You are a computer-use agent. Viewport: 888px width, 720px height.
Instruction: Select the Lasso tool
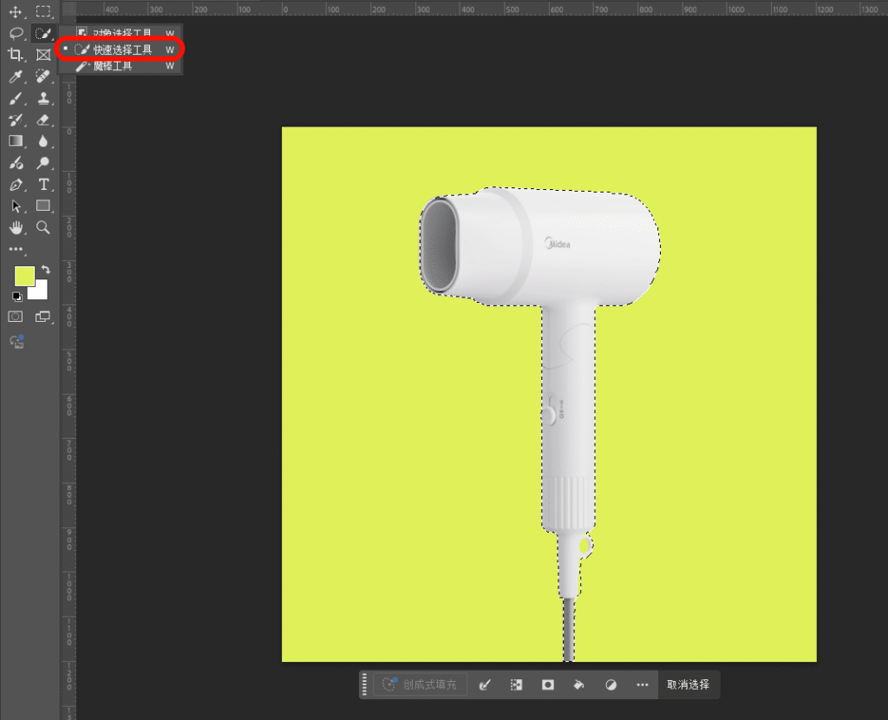pos(16,34)
